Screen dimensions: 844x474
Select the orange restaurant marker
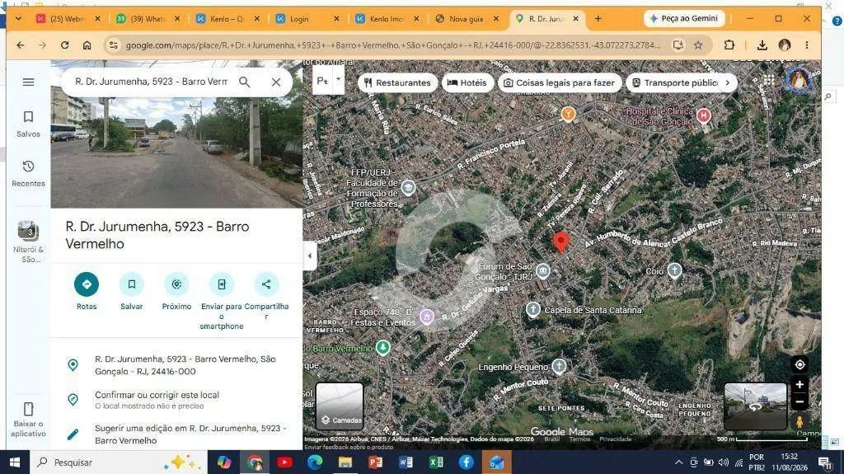pos(568,115)
